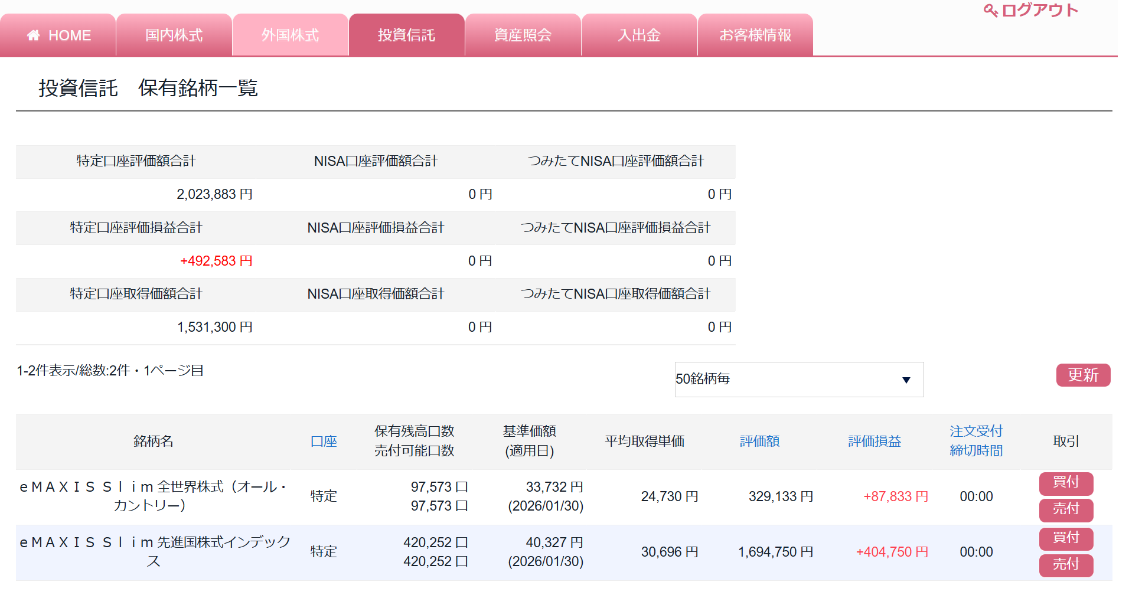Sort by 注文受付締切時間 column header
The height and width of the screenshot is (595, 1129).
pyautogui.click(x=975, y=441)
